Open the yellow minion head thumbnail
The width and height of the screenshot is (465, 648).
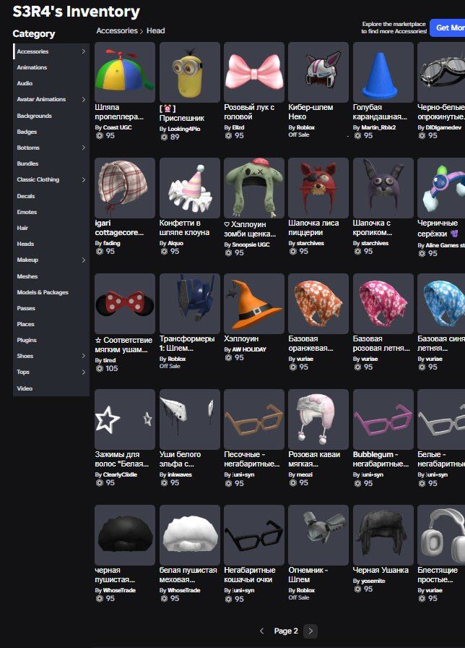189,72
